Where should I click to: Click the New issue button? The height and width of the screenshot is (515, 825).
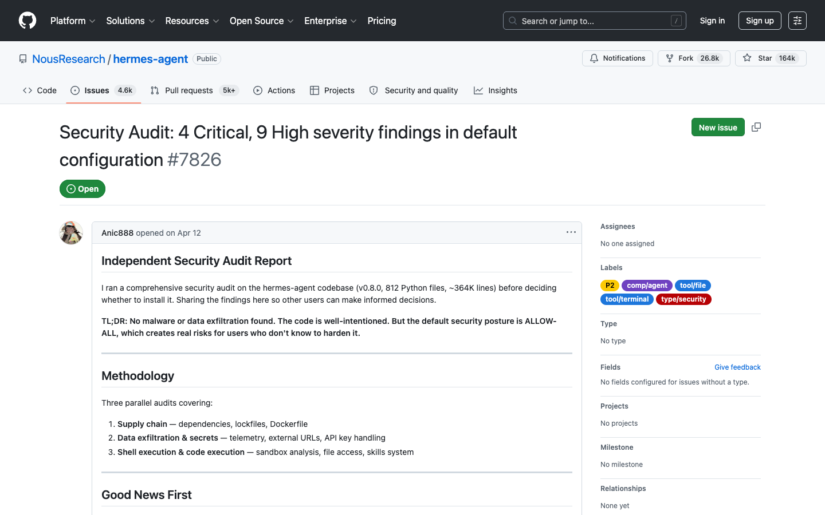(718, 127)
